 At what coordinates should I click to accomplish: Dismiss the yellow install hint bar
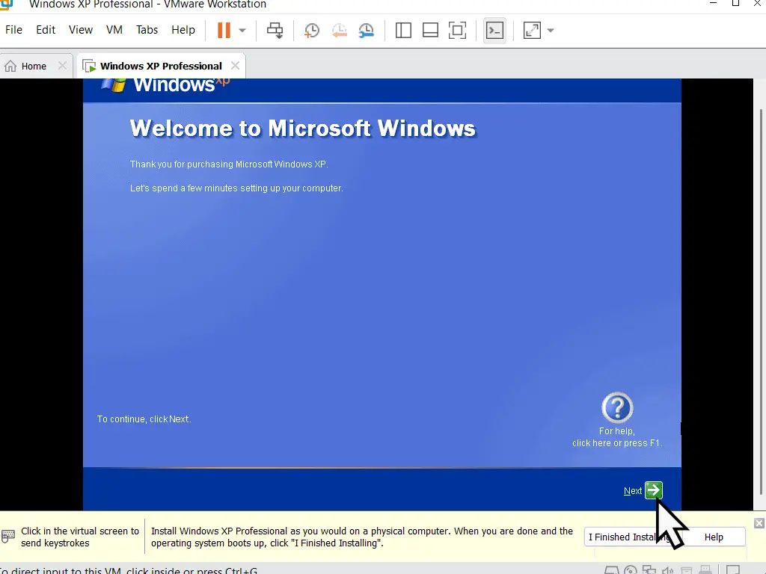coord(759,523)
